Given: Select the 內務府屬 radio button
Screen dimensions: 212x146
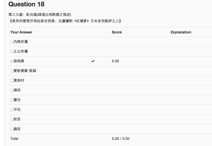Looking at the screenshot, I should (x=12, y=42).
